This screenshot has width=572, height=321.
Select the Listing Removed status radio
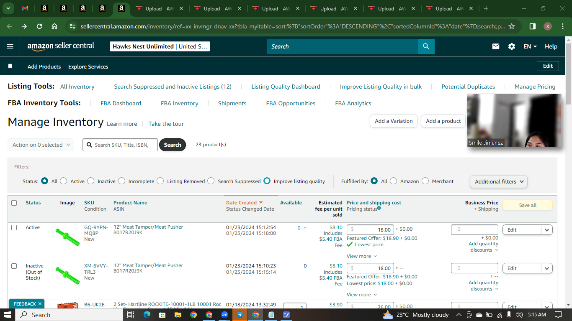160,181
